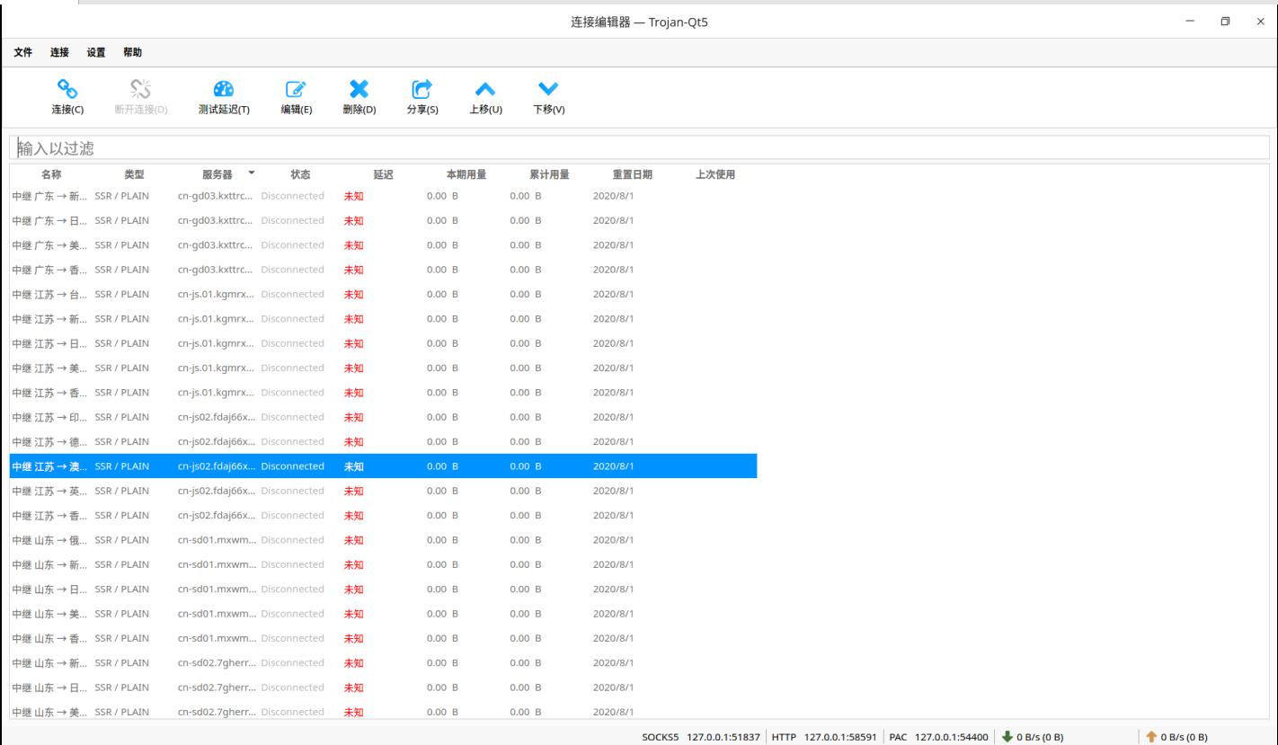Click the filter input field 输入以过滤
This screenshot has height=745, width=1278.
(x=638, y=148)
